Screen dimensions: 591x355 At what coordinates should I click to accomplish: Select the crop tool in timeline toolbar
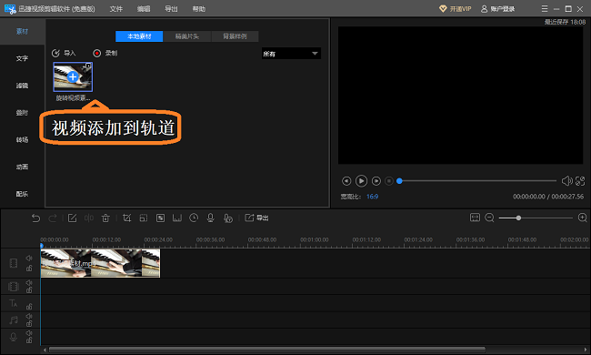click(126, 218)
